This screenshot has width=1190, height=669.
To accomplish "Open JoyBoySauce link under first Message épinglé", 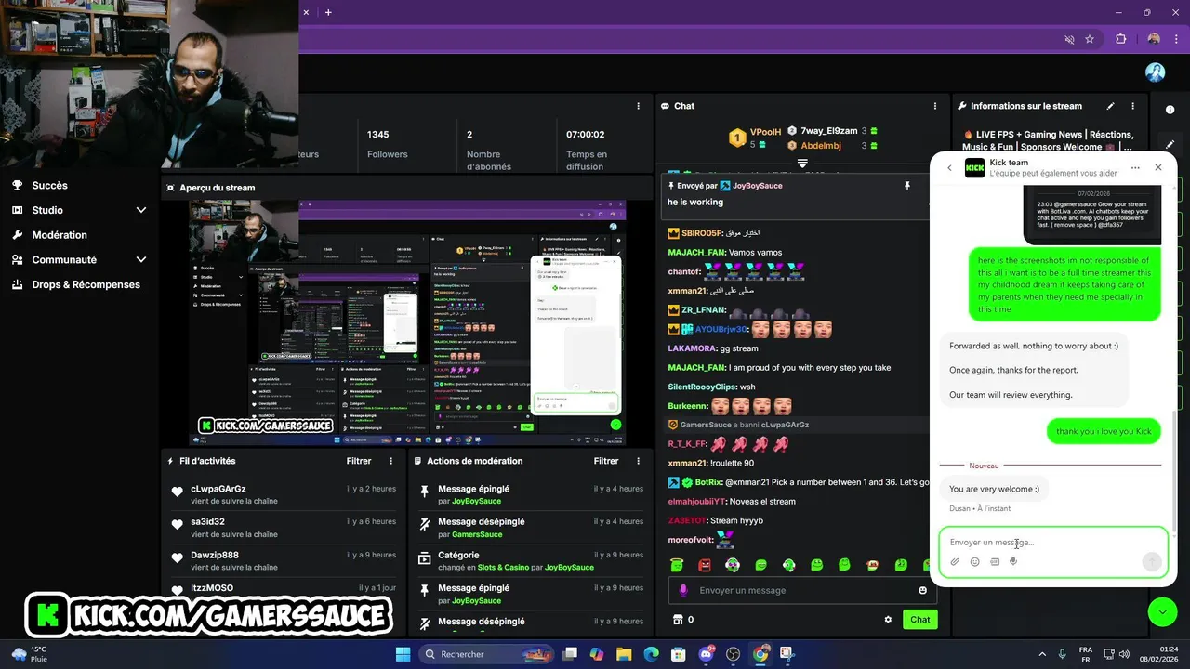I will (x=476, y=502).
